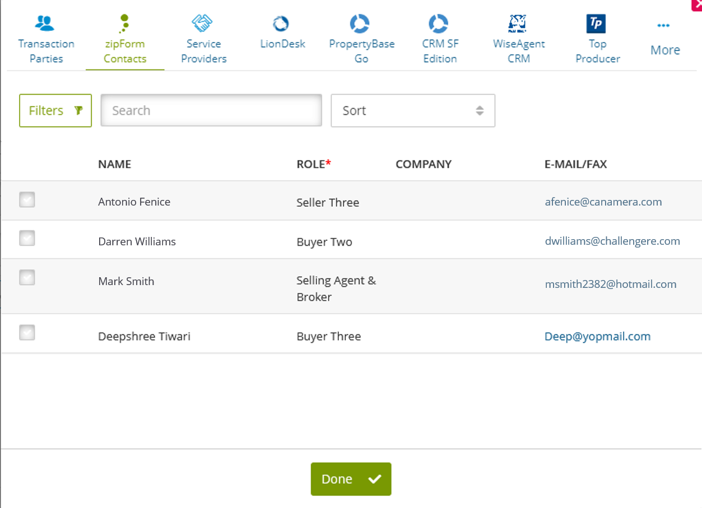Click the Done button
702x508 pixels.
point(351,479)
